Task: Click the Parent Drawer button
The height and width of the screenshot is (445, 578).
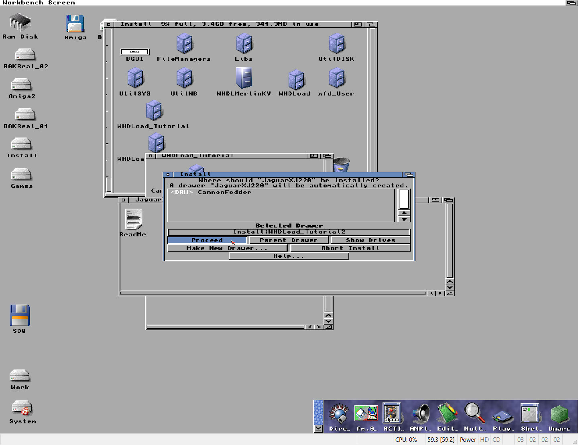Action: (x=289, y=240)
